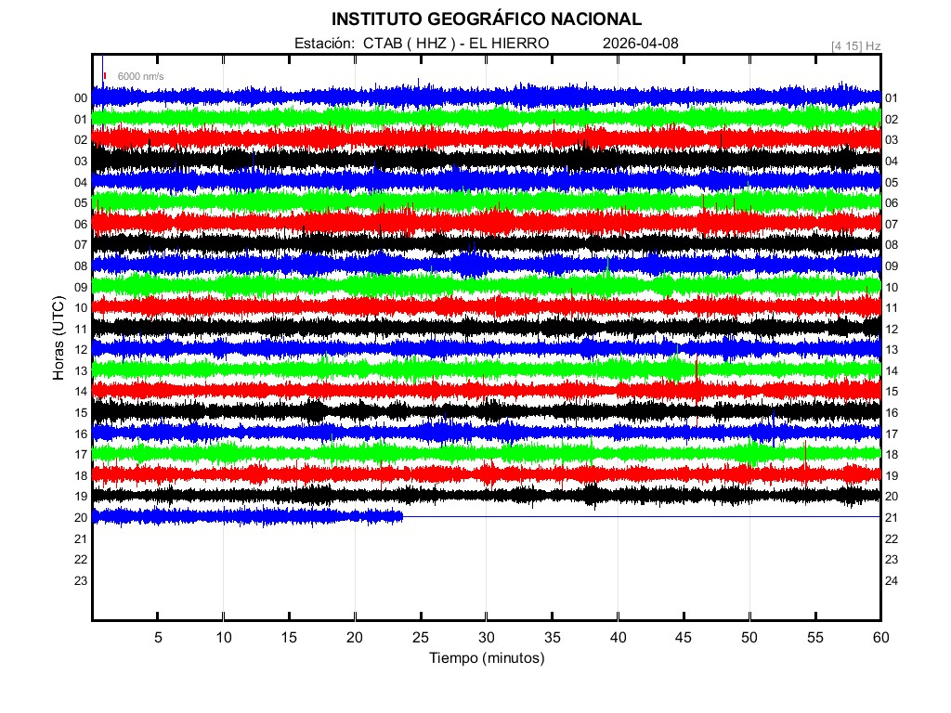Click the 'Tiempo (minutos)' axis label
Screen dimensions: 951x713
tap(486, 658)
